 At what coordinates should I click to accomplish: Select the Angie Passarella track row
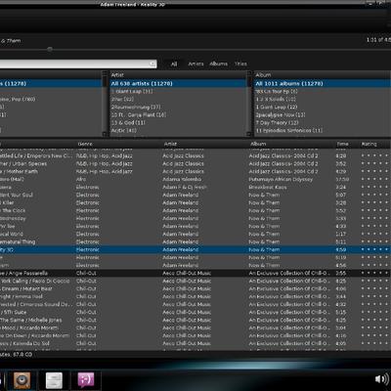tap(195, 274)
